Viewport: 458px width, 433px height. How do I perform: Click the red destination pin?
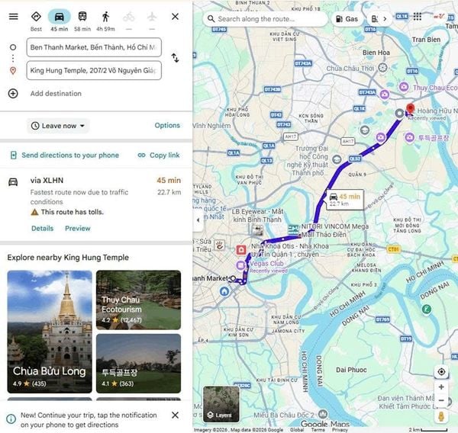411,107
